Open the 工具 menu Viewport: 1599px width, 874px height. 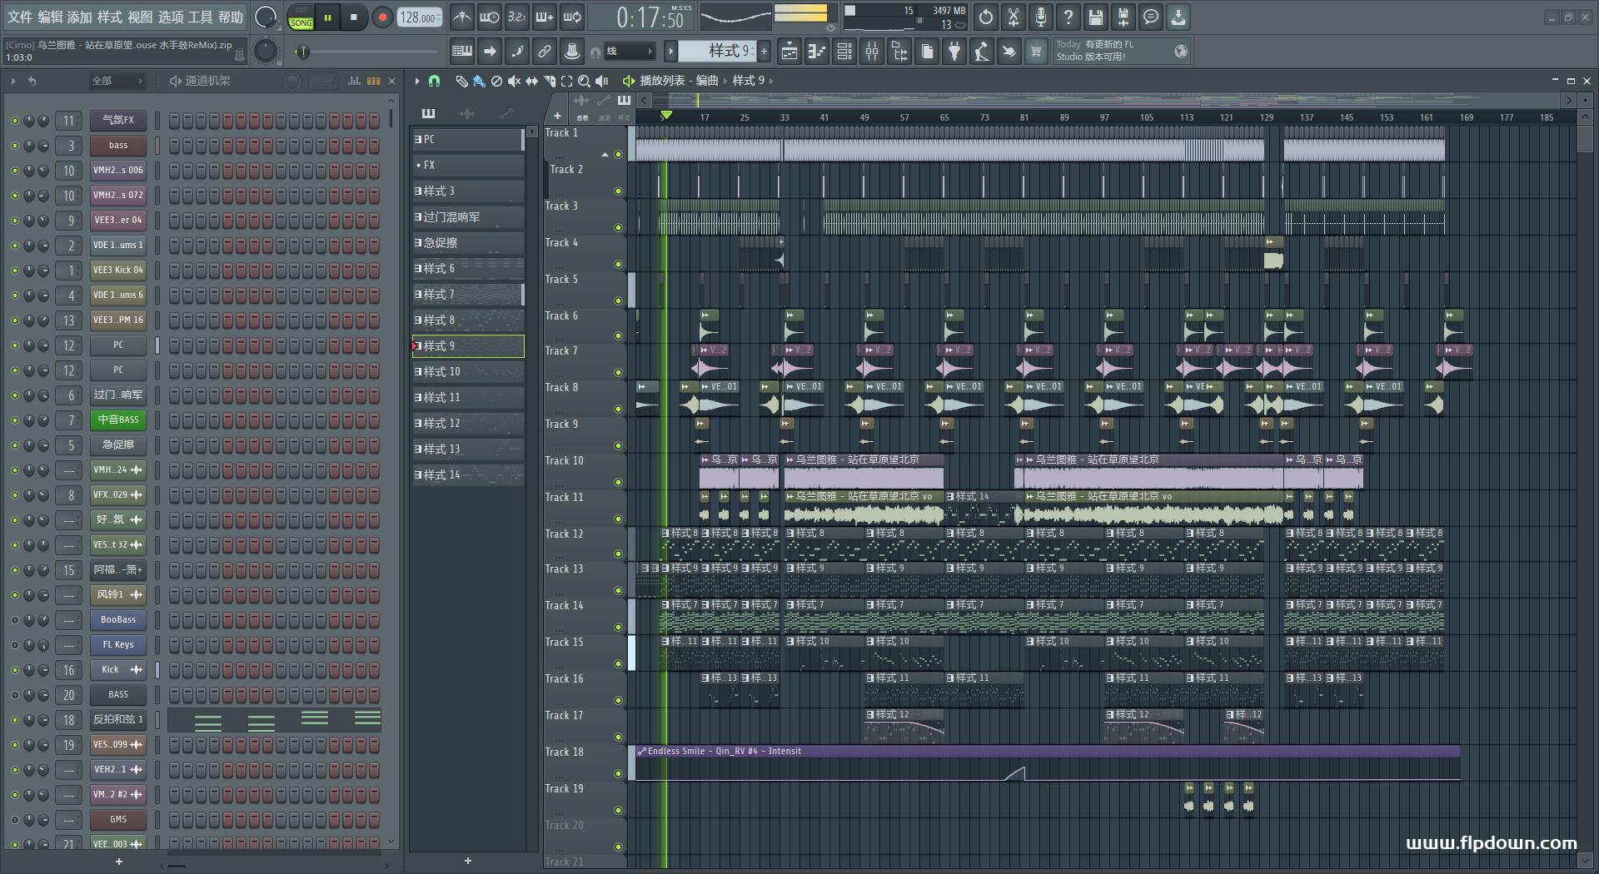tap(200, 17)
